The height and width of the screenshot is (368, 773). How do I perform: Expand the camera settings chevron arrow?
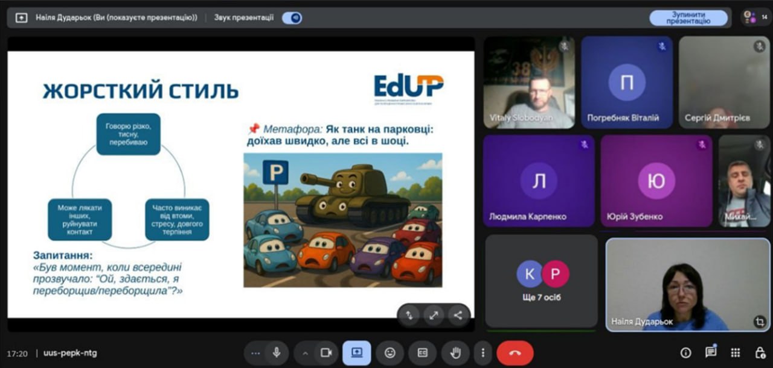(305, 353)
